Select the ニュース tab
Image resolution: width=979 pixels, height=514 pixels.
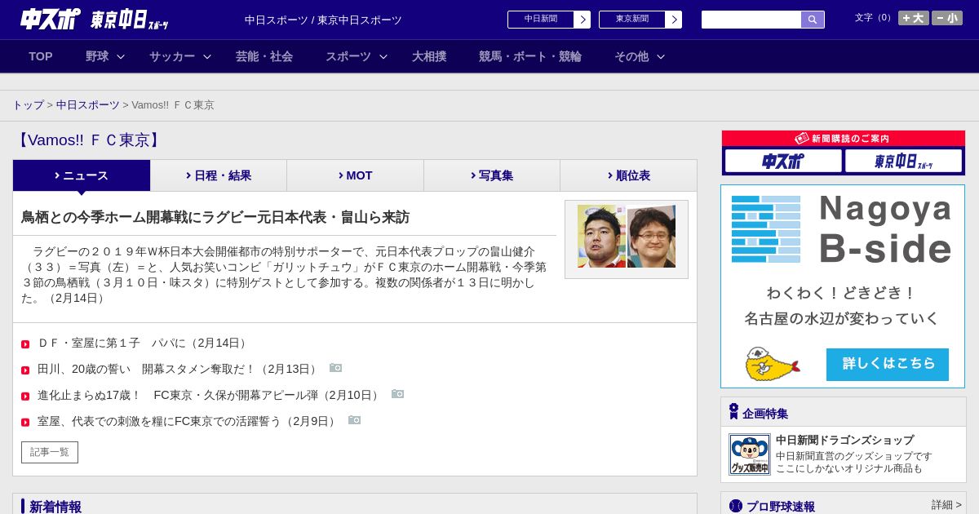82,175
